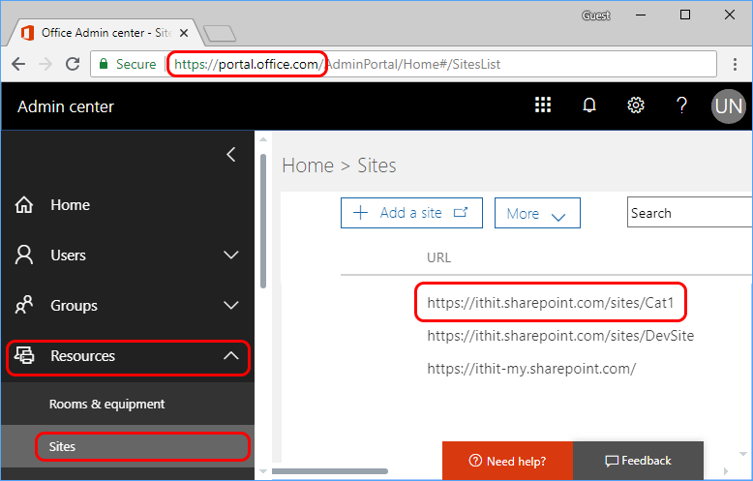
Task: Open Chrome three-dot menu
Action: [x=735, y=64]
